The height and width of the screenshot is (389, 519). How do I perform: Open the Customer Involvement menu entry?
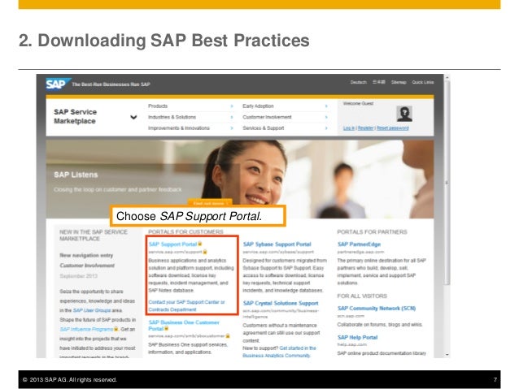267,117
